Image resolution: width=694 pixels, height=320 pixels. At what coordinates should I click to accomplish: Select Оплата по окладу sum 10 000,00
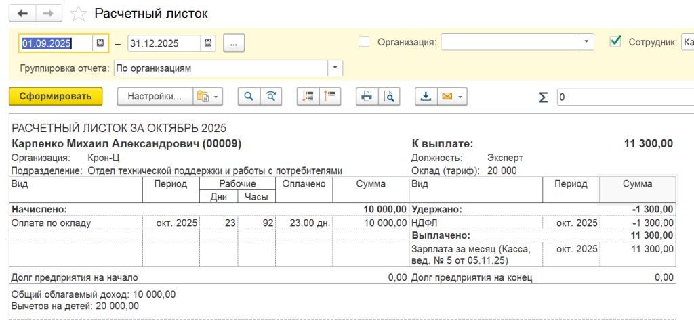click(371, 223)
